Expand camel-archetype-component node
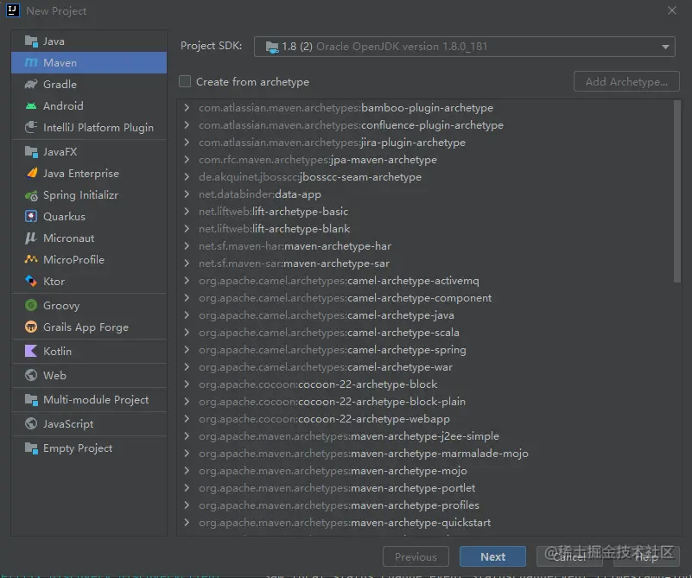 (x=187, y=298)
